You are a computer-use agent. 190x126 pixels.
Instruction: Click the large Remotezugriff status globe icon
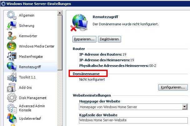pos(79,23)
